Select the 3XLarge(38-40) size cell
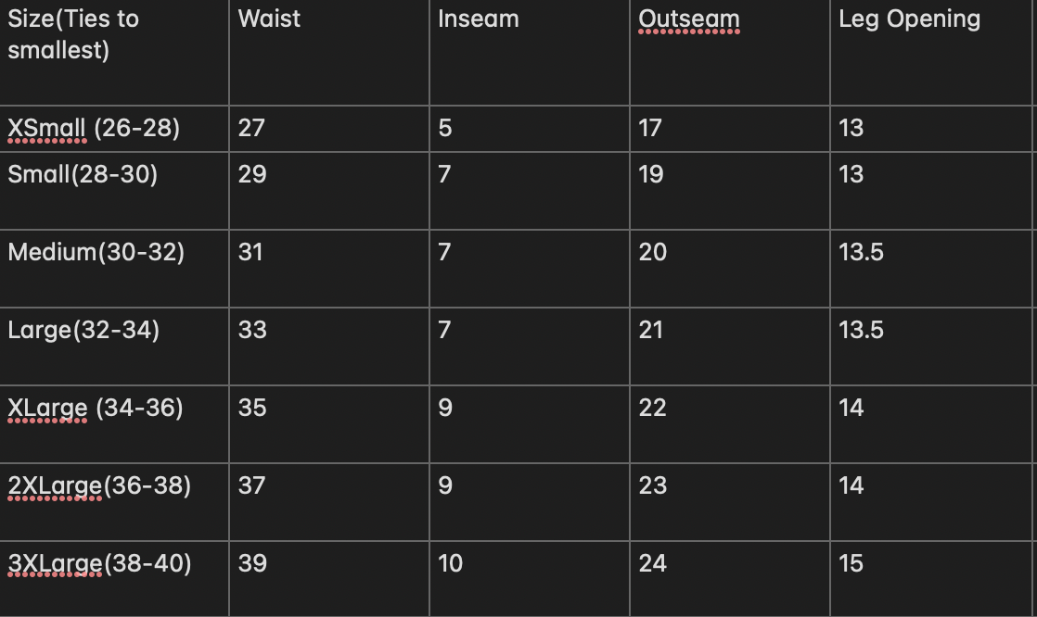Image resolution: width=1037 pixels, height=617 pixels. tap(114, 579)
